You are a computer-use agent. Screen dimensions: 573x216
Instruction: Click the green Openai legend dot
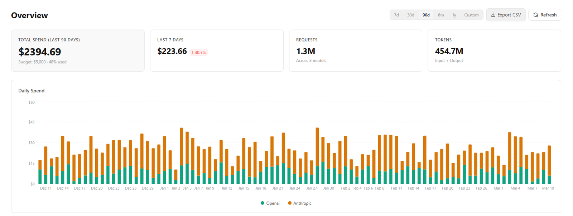point(263,203)
